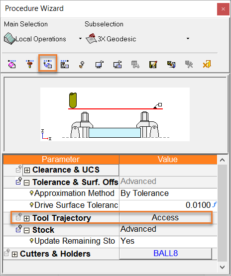Toggle lightbulb next to Drive Surface Tolerance

point(31,205)
